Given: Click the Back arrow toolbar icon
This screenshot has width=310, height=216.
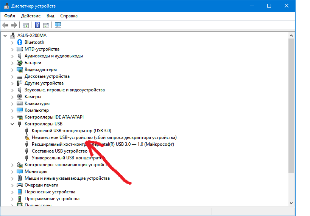Looking at the screenshot, I should pos(5,25).
